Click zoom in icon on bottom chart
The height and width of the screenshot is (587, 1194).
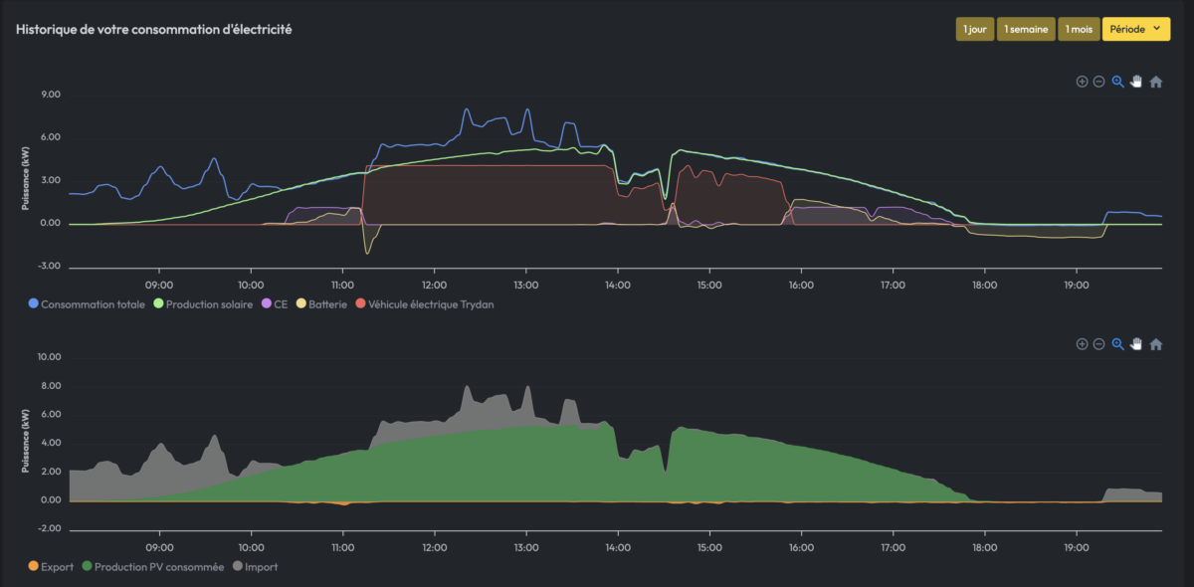[1082, 344]
